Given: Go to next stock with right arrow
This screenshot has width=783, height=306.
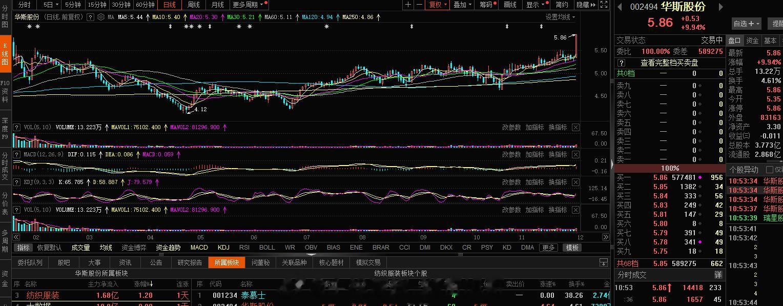Looking at the screenshot, I should pyautogui.click(x=721, y=7).
